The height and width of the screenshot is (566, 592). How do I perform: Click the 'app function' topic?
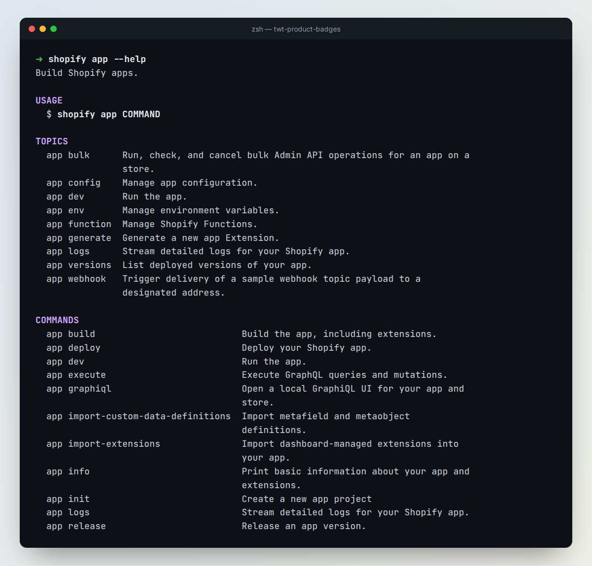point(79,224)
